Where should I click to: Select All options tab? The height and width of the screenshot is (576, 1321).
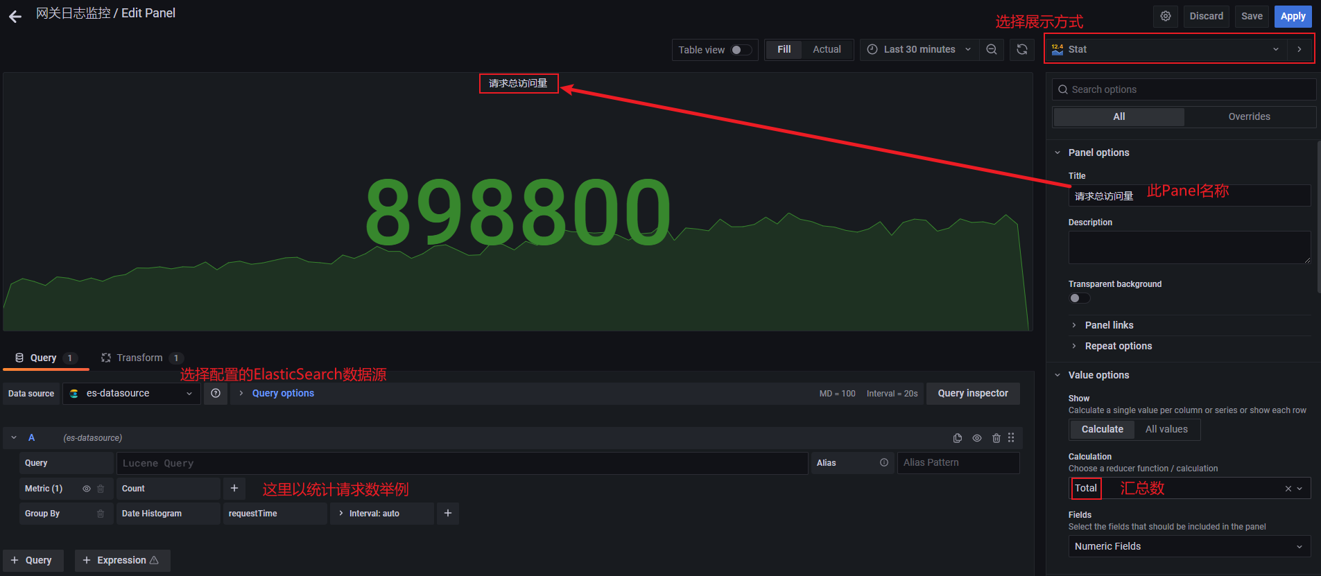coord(1119,116)
